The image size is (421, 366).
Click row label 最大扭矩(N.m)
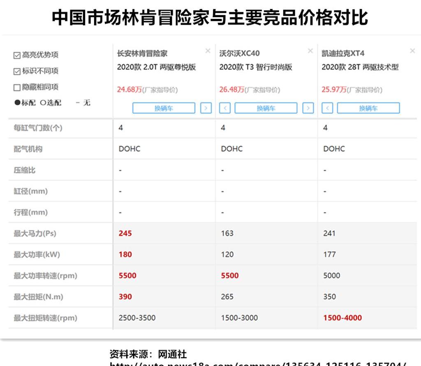(38, 297)
